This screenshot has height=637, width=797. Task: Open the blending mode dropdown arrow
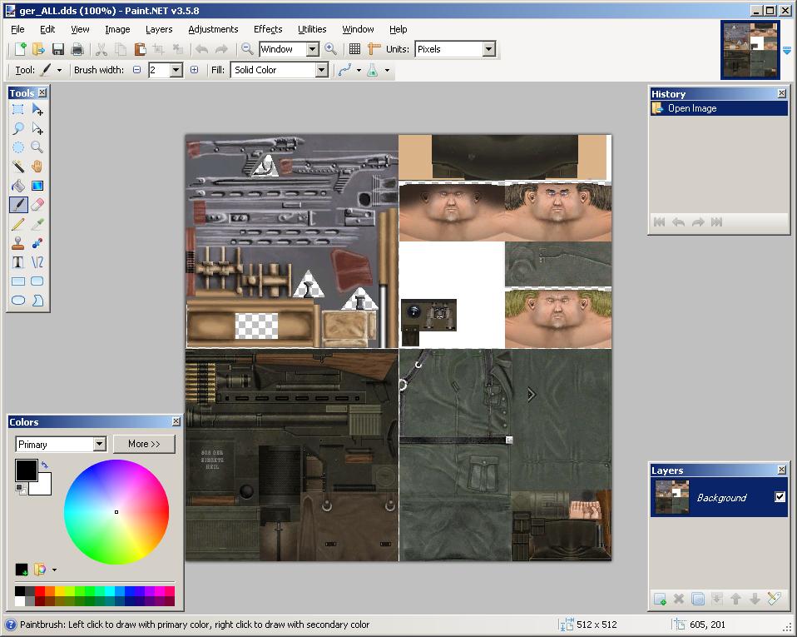(388, 70)
